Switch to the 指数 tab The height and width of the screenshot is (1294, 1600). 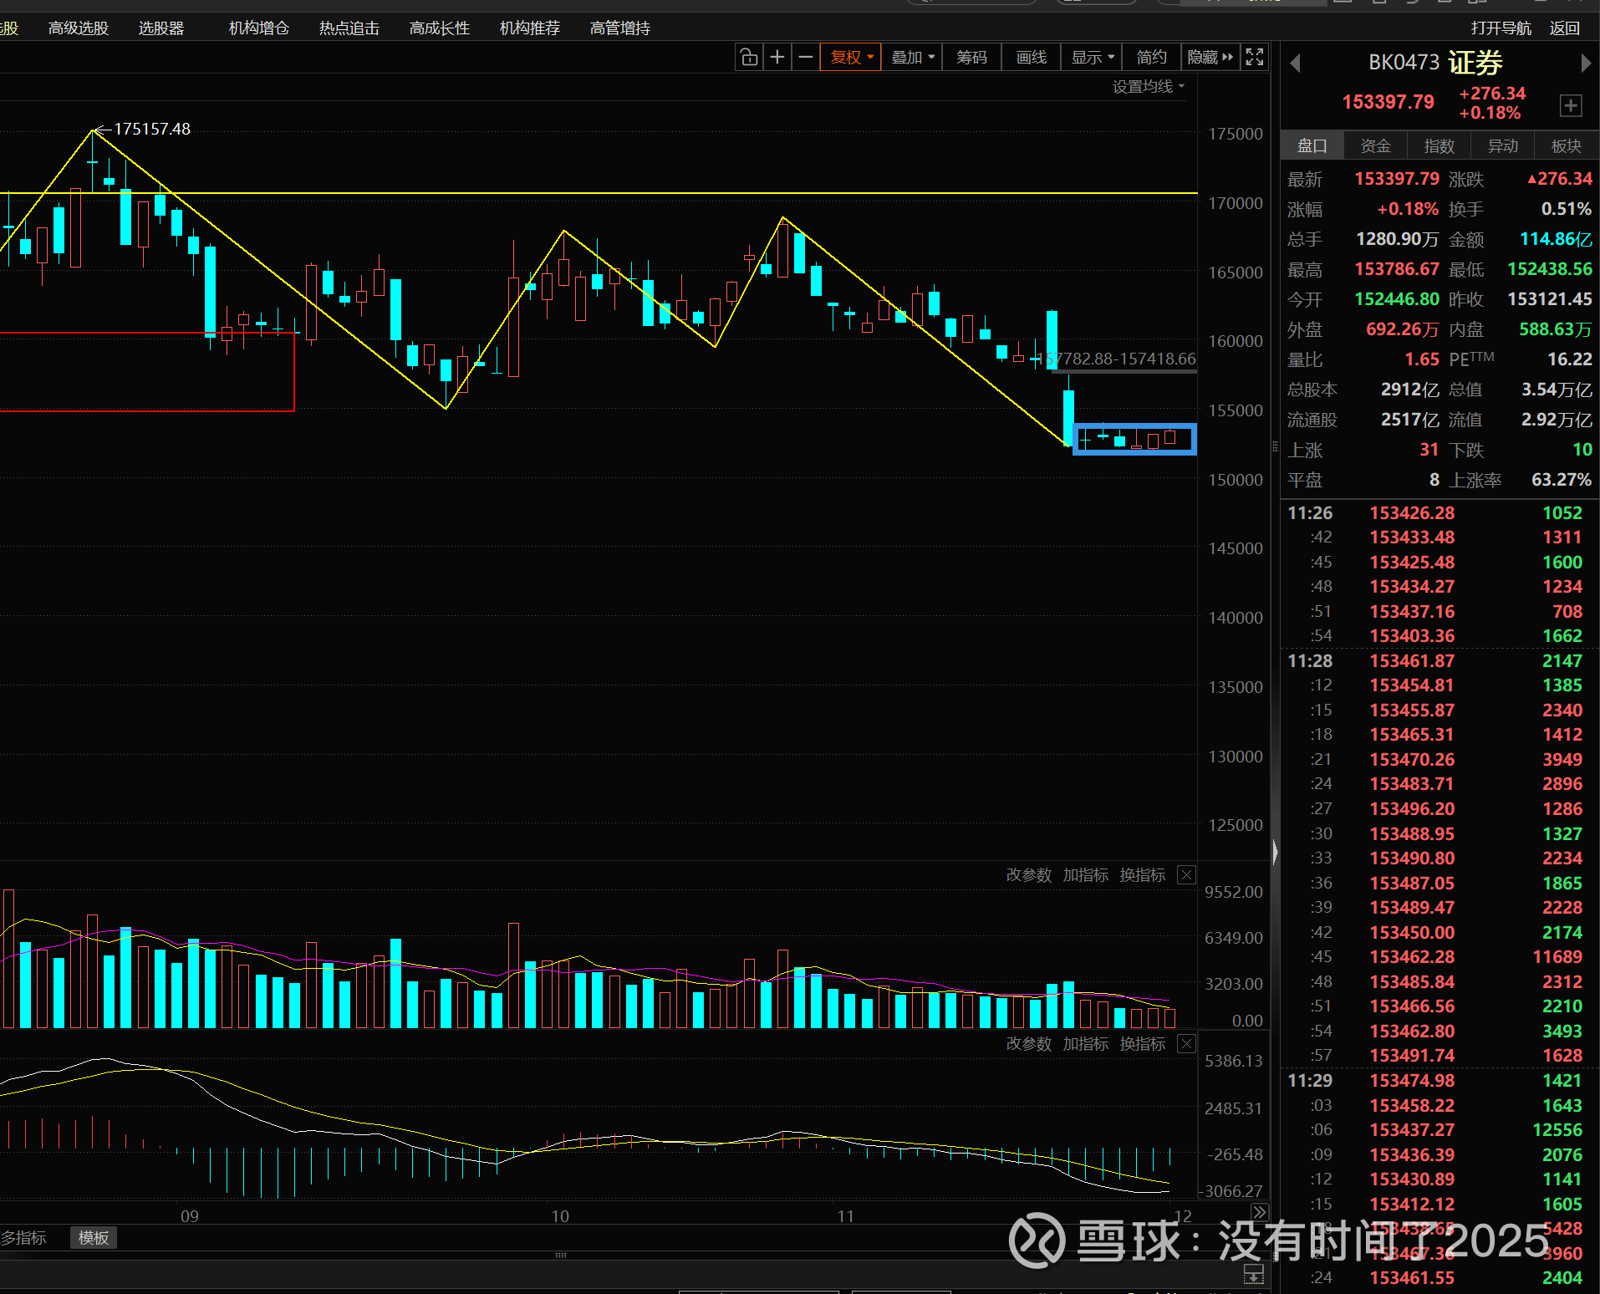pos(1439,146)
